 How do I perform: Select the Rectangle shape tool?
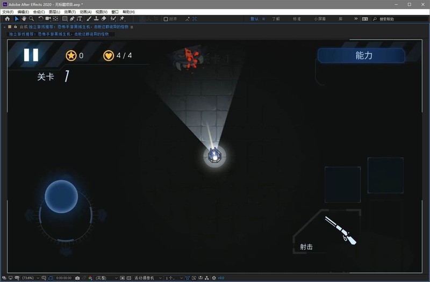point(64,19)
